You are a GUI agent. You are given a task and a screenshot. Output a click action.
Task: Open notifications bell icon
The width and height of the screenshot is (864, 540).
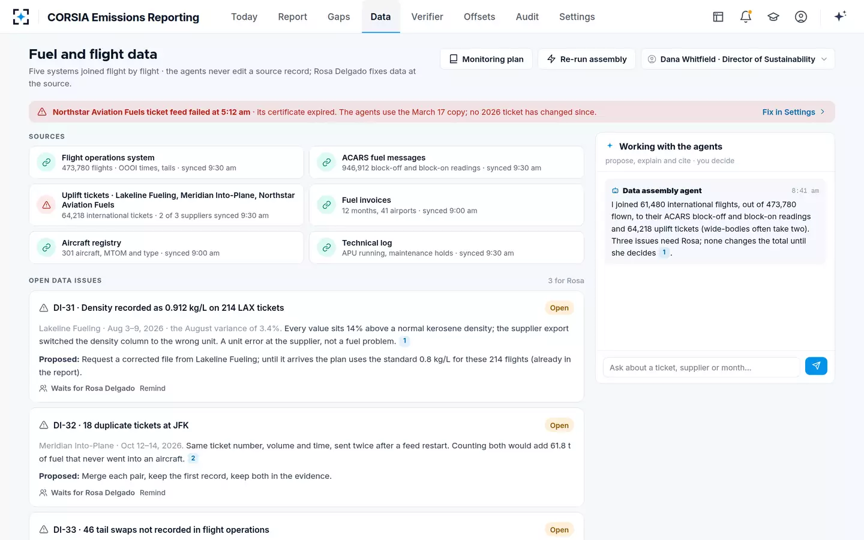[x=746, y=17]
